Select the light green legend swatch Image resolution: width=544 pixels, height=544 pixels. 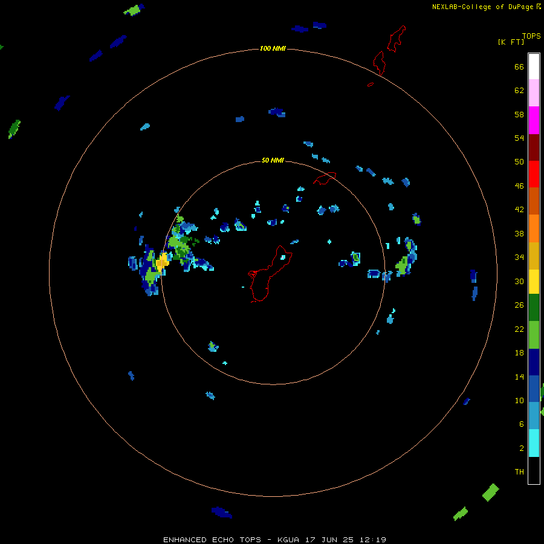[534, 335]
